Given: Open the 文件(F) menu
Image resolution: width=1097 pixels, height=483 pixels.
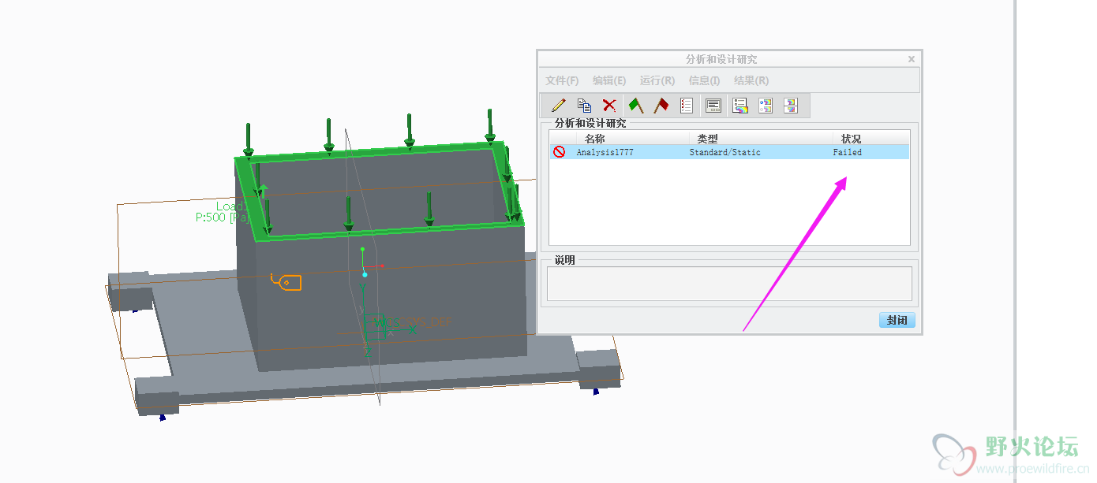Looking at the screenshot, I should (x=562, y=80).
